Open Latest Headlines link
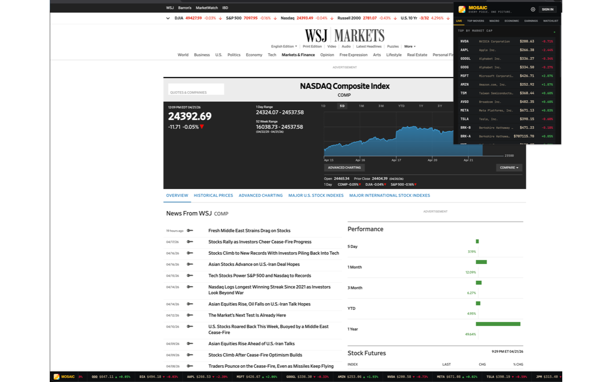Screen dimensions: 612x382 point(369,46)
